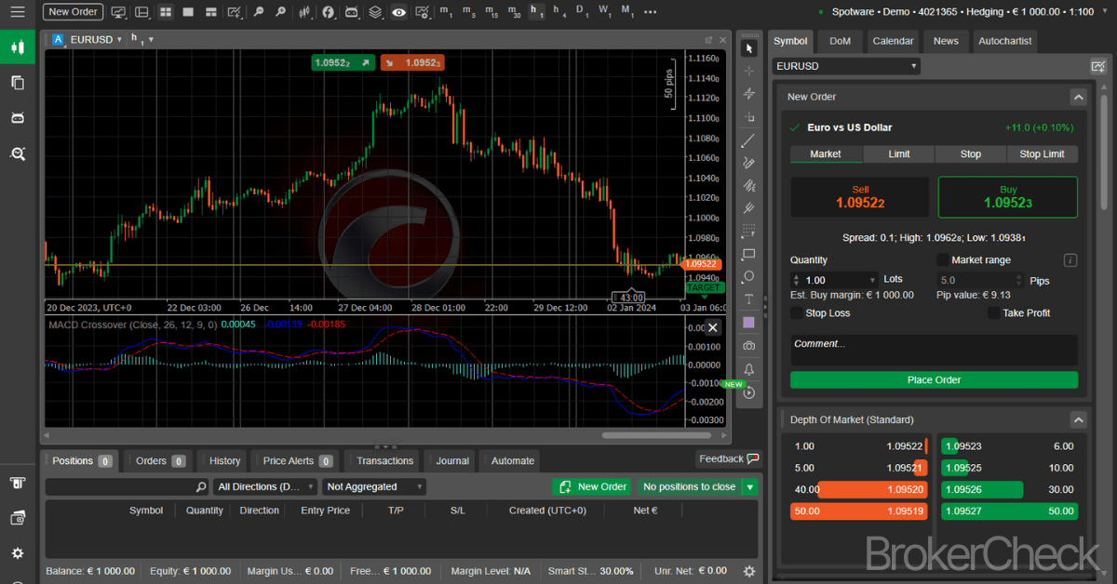Select the crosshair tool in drawing toolbar
This screenshot has height=584, width=1117.
pos(749,71)
